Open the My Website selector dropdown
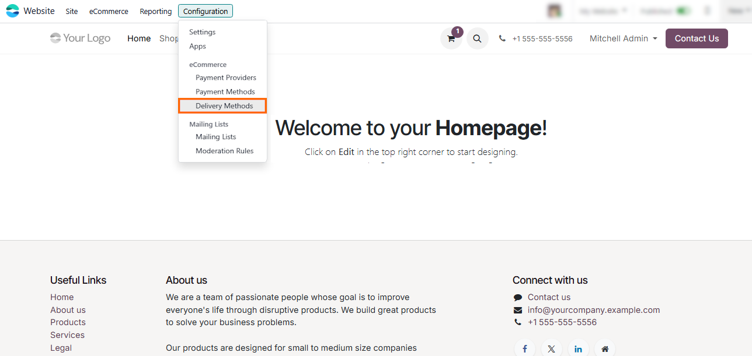The image size is (752, 356). (603, 11)
